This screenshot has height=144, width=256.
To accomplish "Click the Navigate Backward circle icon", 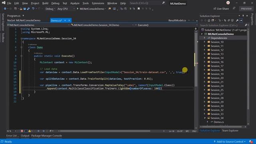I will click(5, 9).
